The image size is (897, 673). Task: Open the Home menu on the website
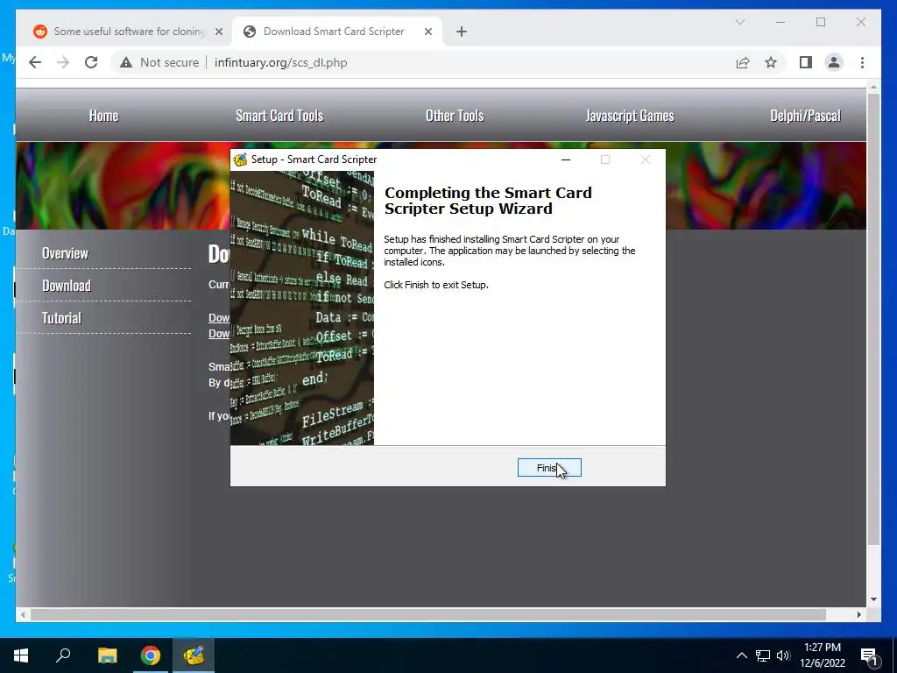(103, 116)
